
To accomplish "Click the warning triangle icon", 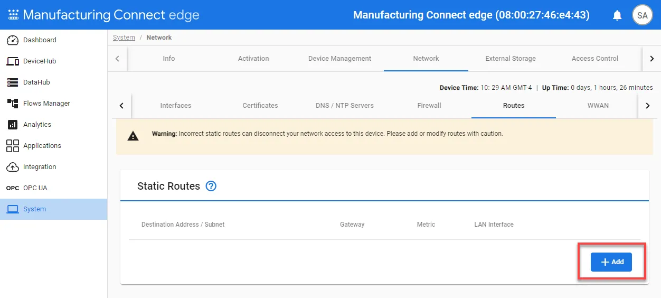I will click(133, 136).
